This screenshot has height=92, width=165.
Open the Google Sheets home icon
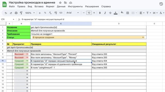pyautogui.click(x=5, y=4)
